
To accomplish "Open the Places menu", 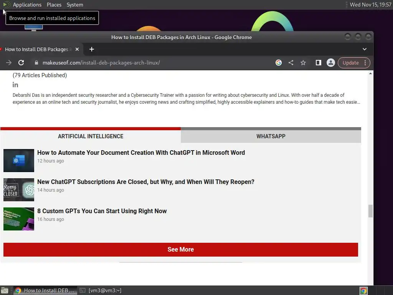I will (x=54, y=5).
